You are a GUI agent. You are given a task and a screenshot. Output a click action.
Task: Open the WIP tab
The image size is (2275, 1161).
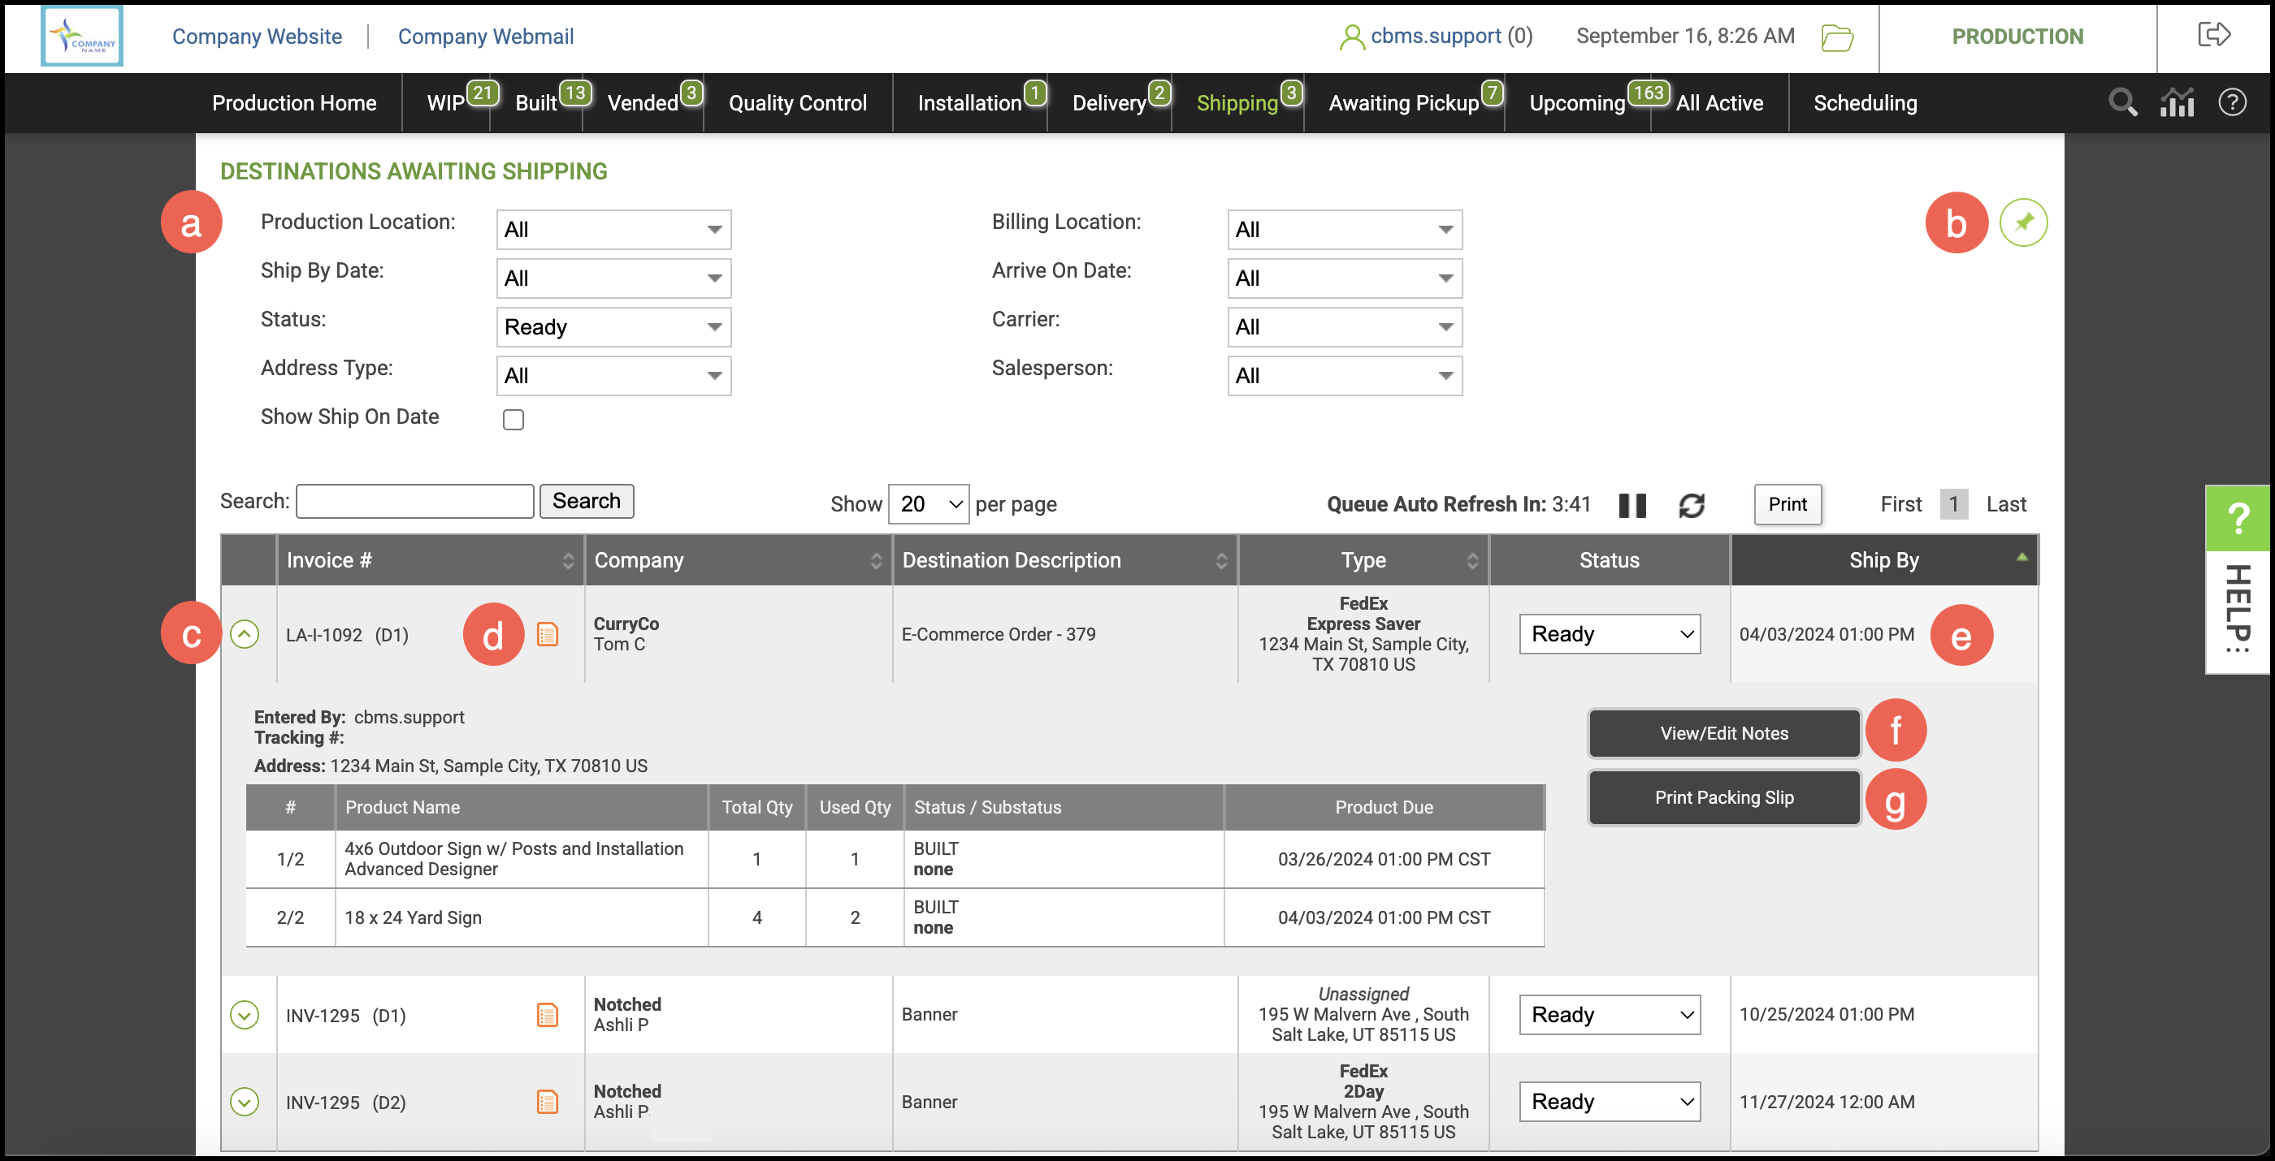pos(446,103)
